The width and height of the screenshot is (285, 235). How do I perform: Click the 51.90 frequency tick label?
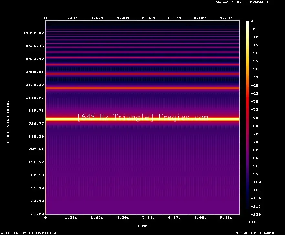coord(37,188)
